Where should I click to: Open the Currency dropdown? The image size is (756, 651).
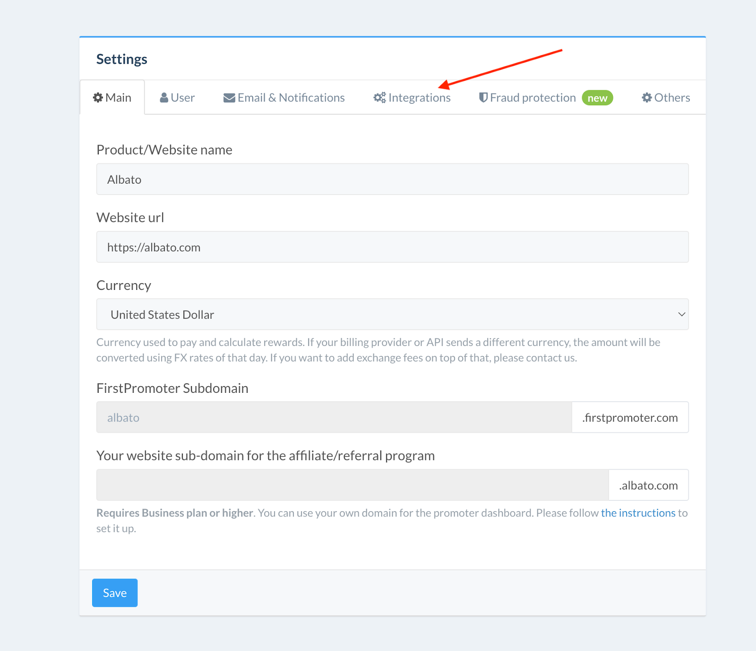tap(392, 314)
